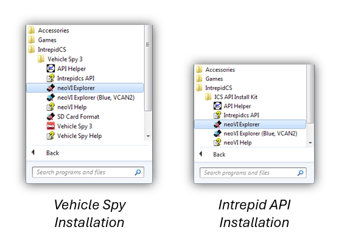Open API Helper under ICS API Install Kit

(232, 106)
